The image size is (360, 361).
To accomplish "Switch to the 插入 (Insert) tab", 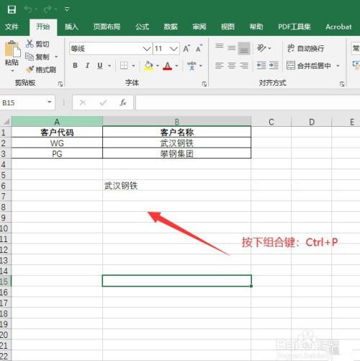I will [x=71, y=27].
